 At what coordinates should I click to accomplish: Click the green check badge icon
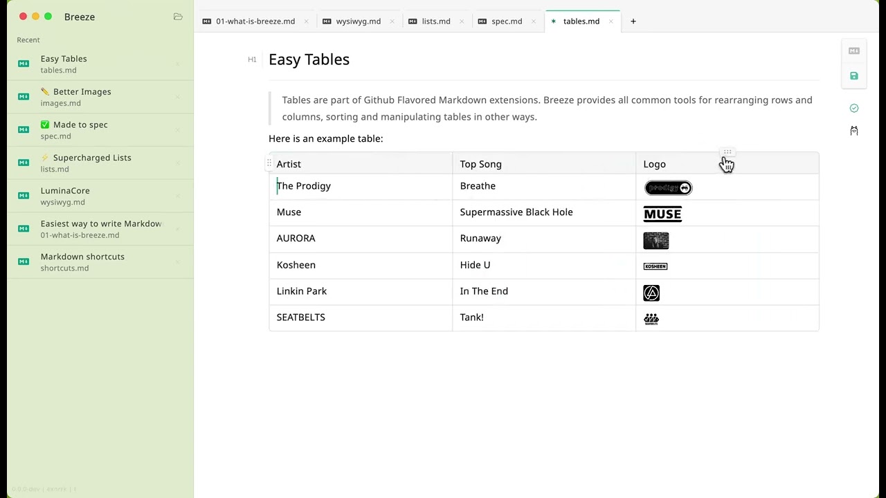click(x=853, y=108)
